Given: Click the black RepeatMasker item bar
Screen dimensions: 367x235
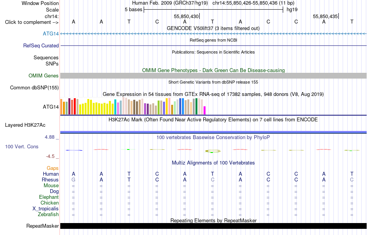Looking at the screenshot, I should pyautogui.click(x=213, y=226).
